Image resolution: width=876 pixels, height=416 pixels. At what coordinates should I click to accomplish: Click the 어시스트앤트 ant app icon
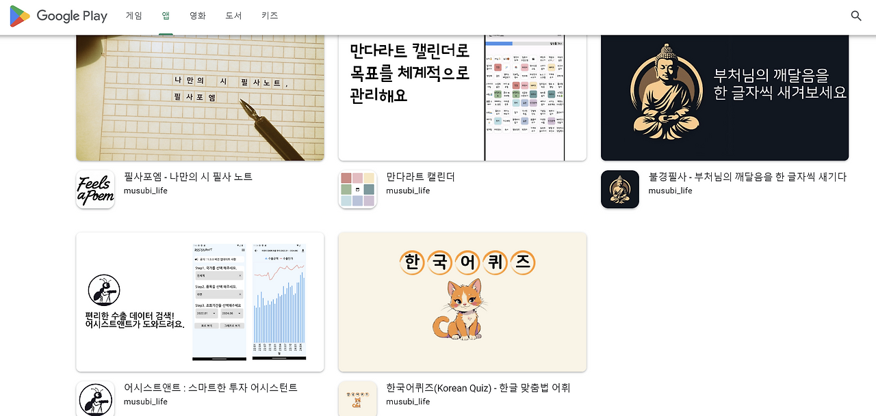[x=95, y=399]
